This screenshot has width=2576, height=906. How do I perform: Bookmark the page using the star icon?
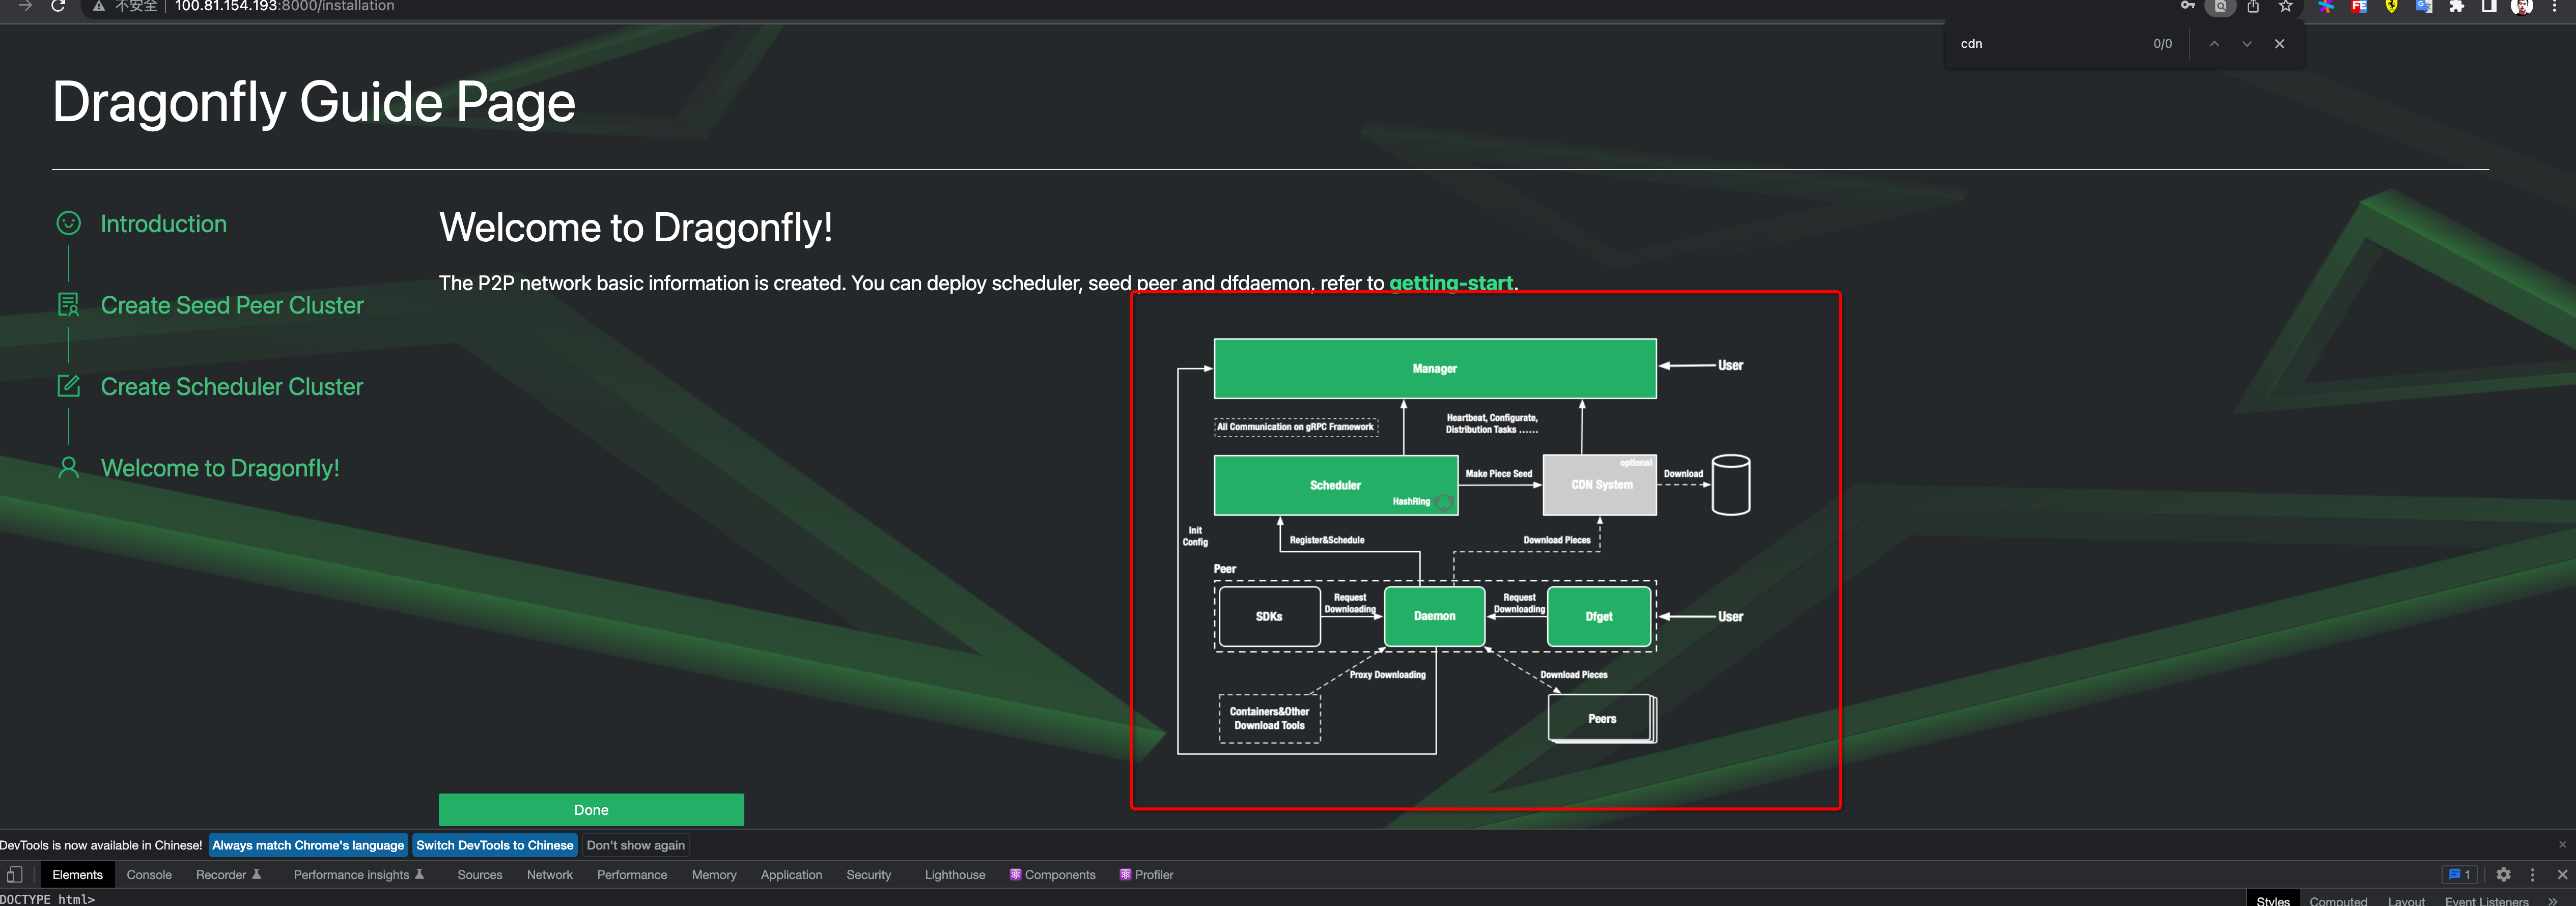(x=2285, y=7)
